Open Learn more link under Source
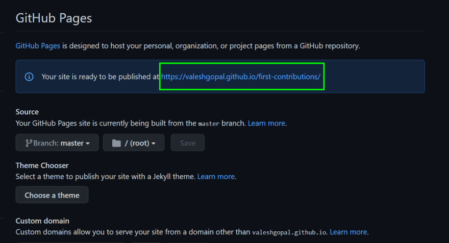449x243 pixels. click(266, 123)
